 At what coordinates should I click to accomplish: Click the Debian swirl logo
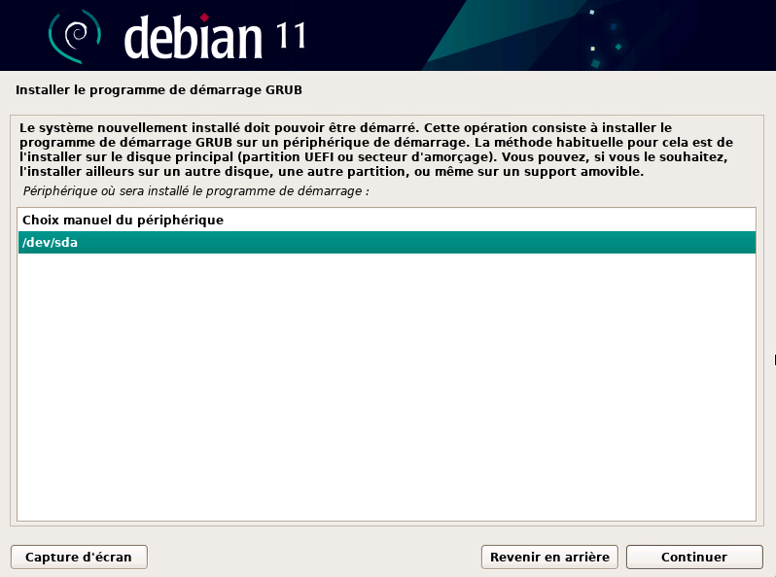(75, 36)
